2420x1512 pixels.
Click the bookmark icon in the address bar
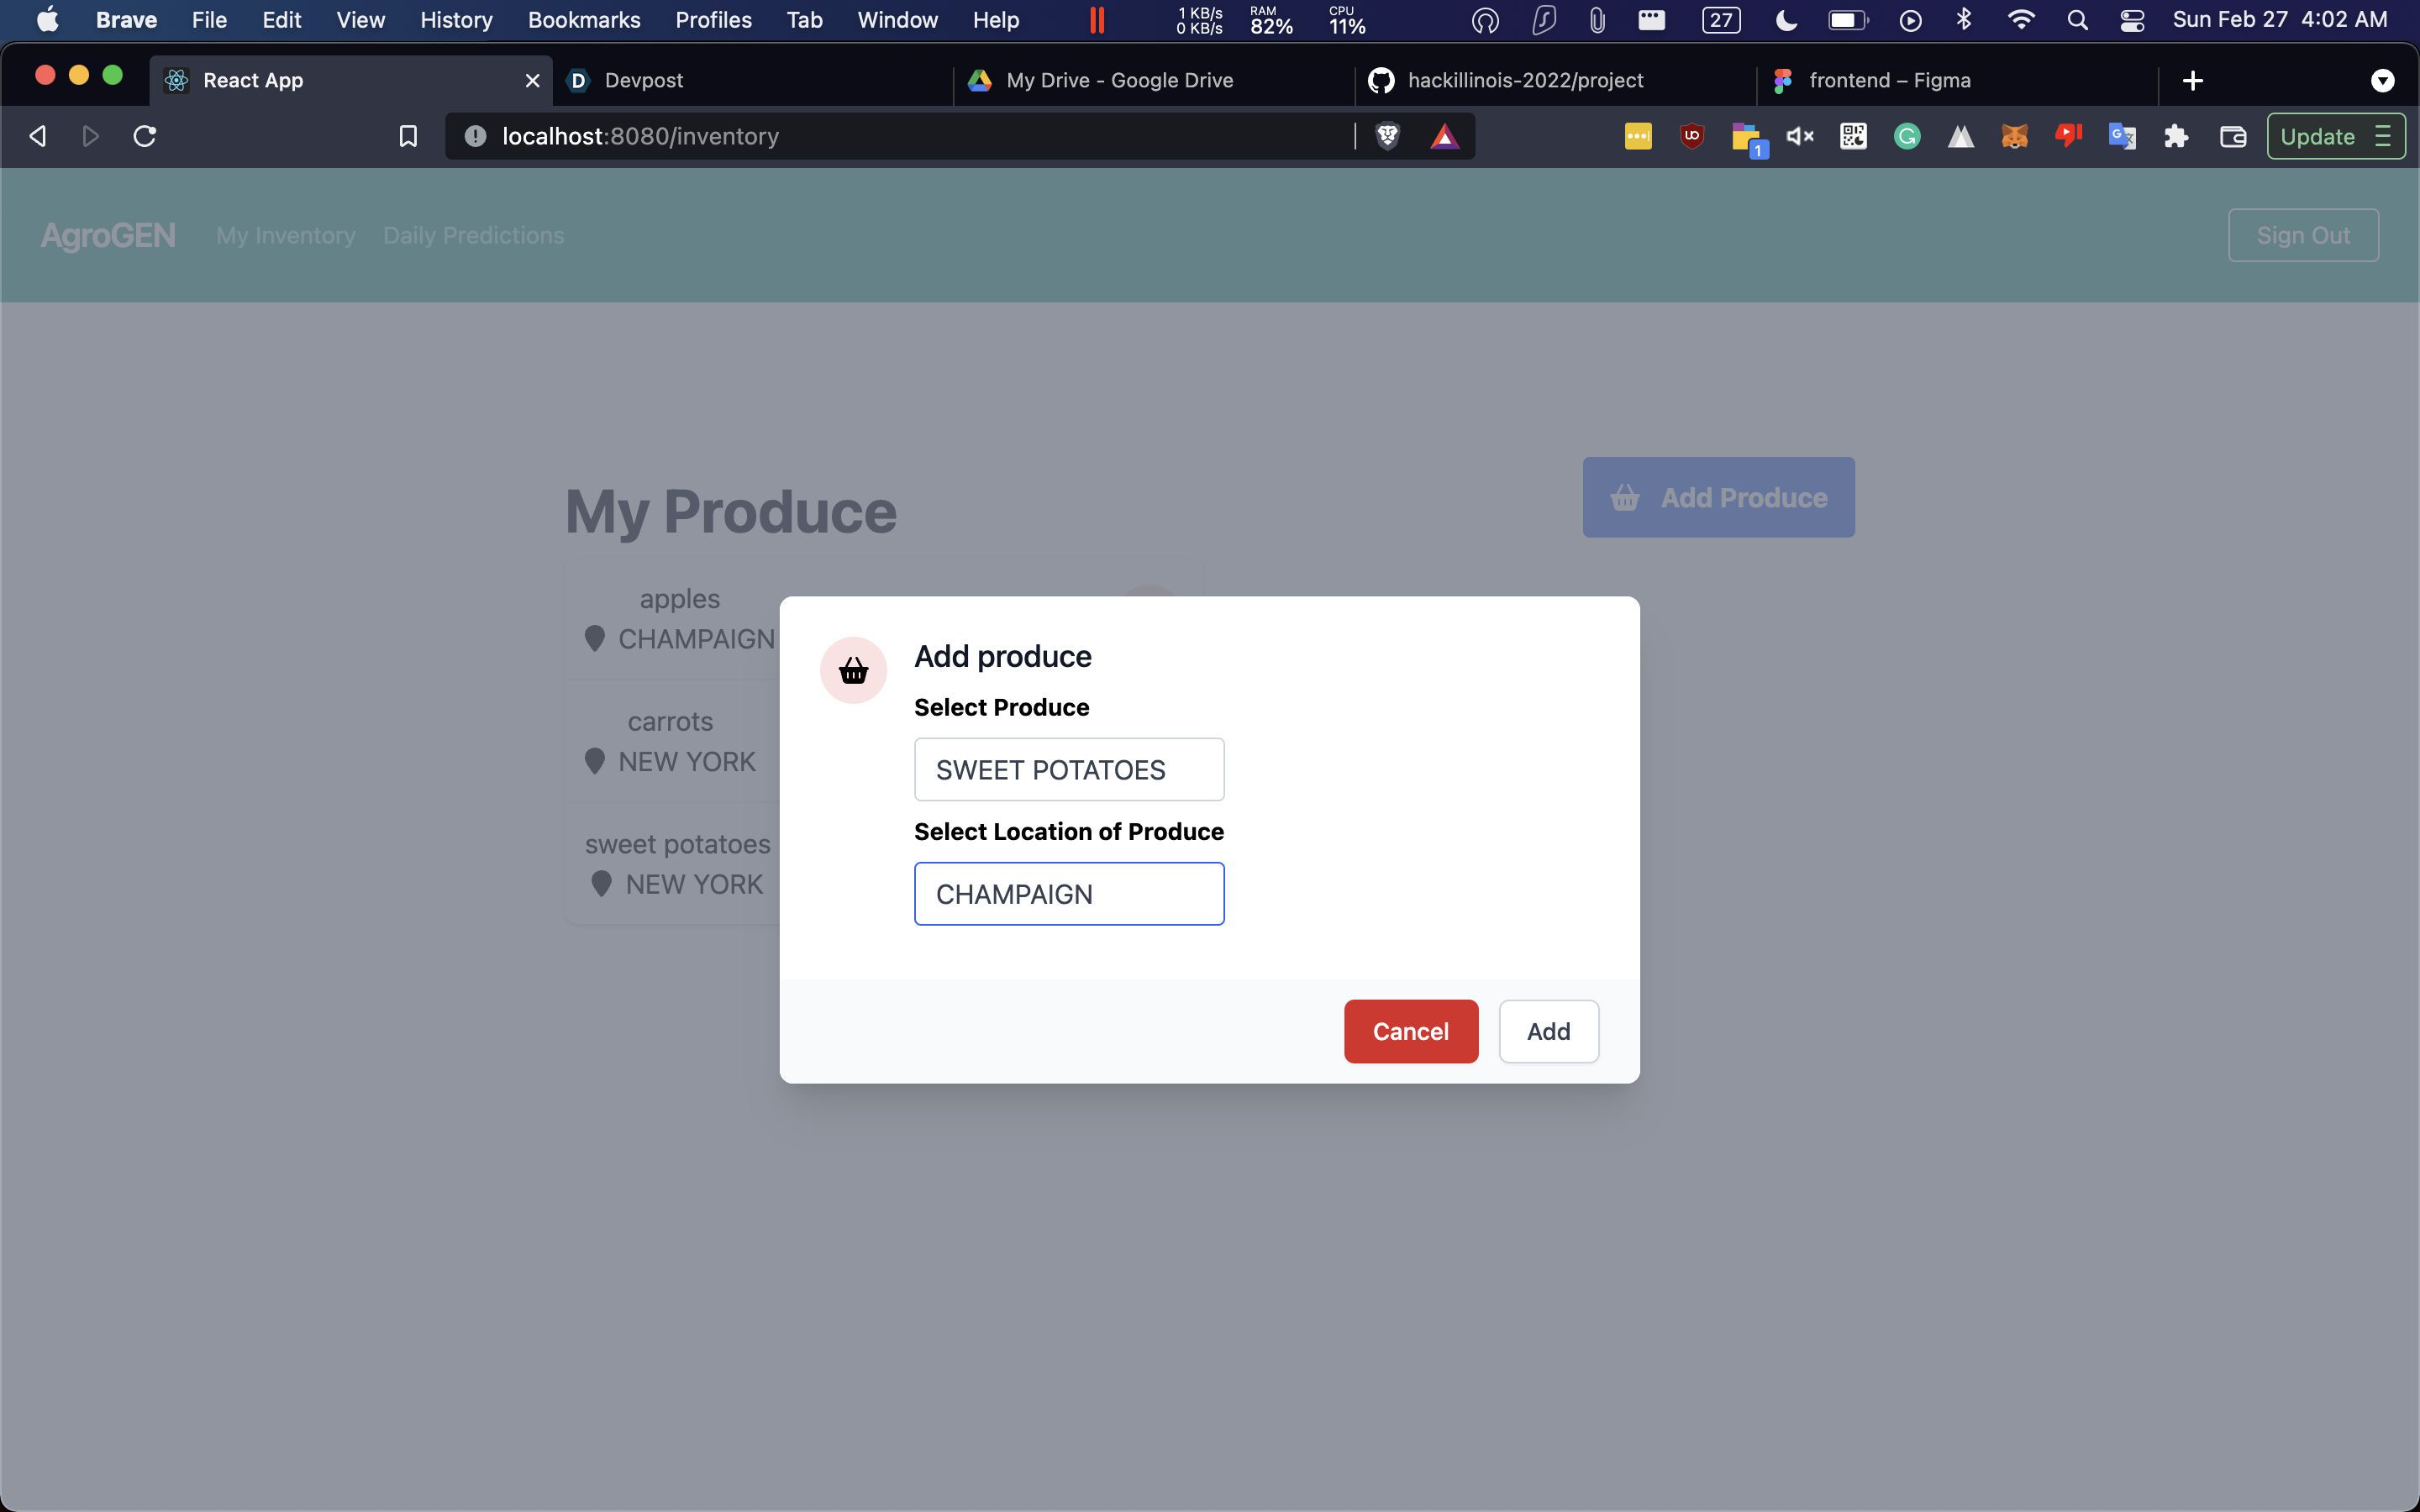pyautogui.click(x=408, y=136)
